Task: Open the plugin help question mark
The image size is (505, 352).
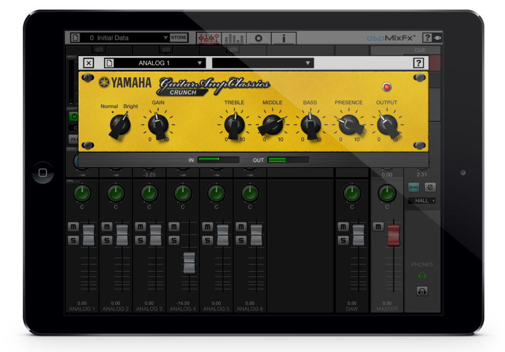Action: (419, 63)
